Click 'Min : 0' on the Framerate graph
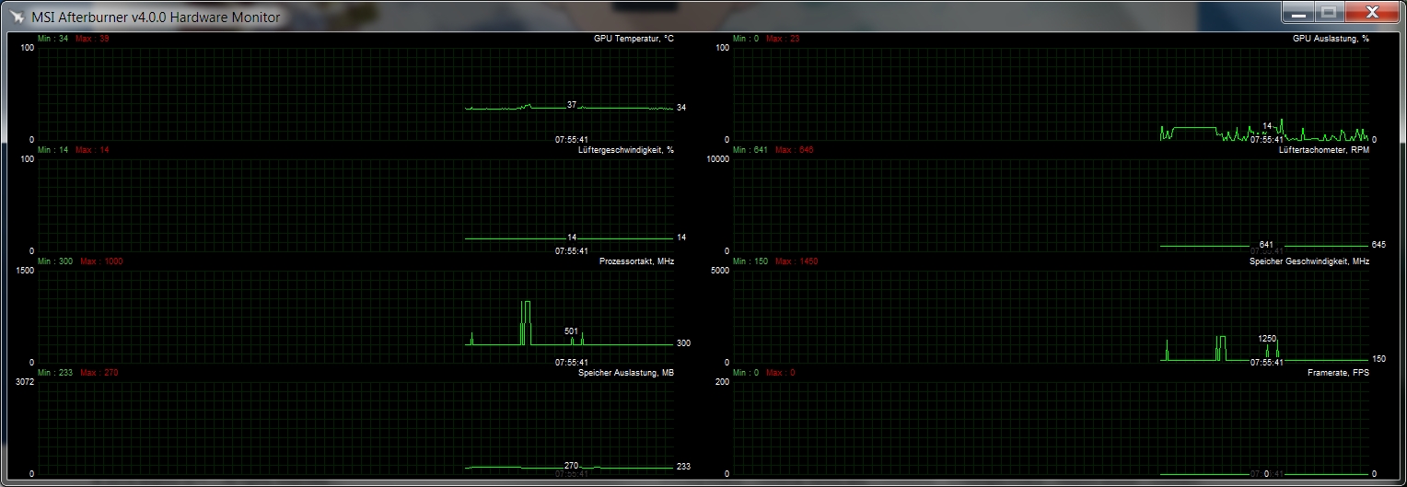 tap(746, 373)
